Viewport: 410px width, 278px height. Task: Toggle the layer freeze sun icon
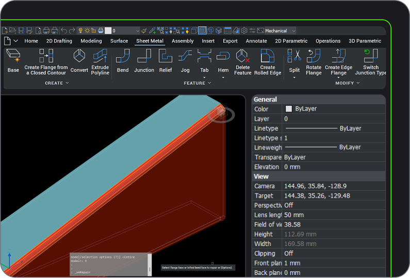[x=87, y=30]
